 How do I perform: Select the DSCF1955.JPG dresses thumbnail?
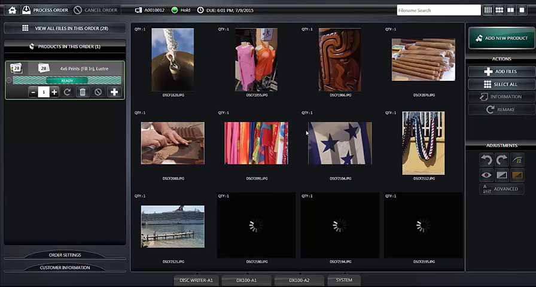(257, 60)
